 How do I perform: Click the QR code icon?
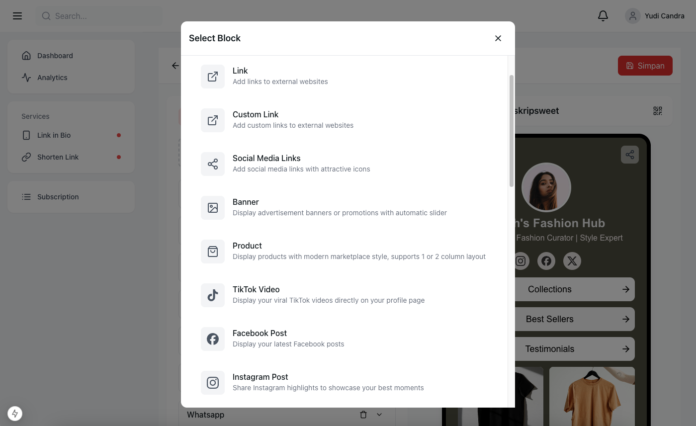[658, 111]
